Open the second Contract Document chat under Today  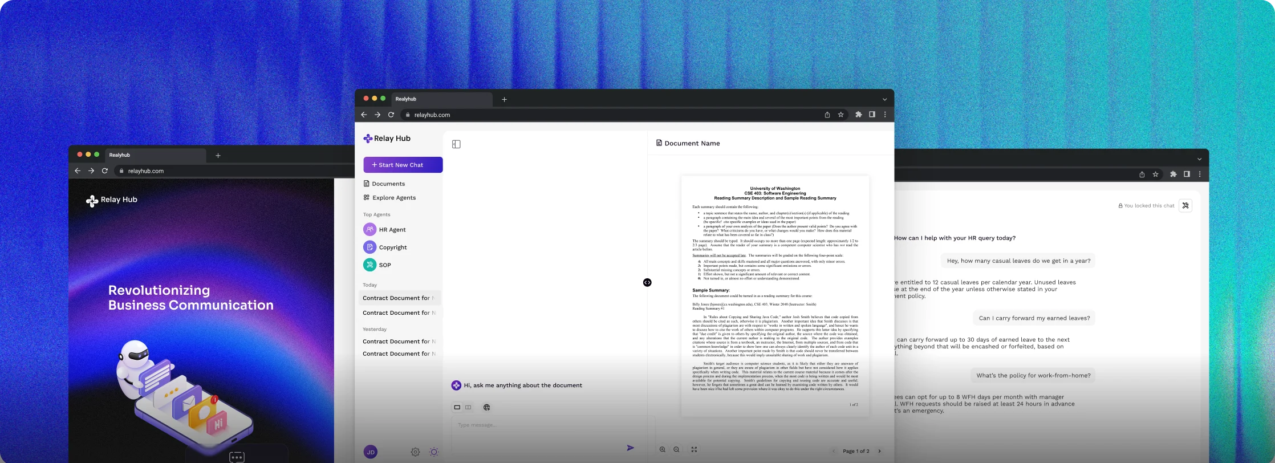click(x=400, y=313)
